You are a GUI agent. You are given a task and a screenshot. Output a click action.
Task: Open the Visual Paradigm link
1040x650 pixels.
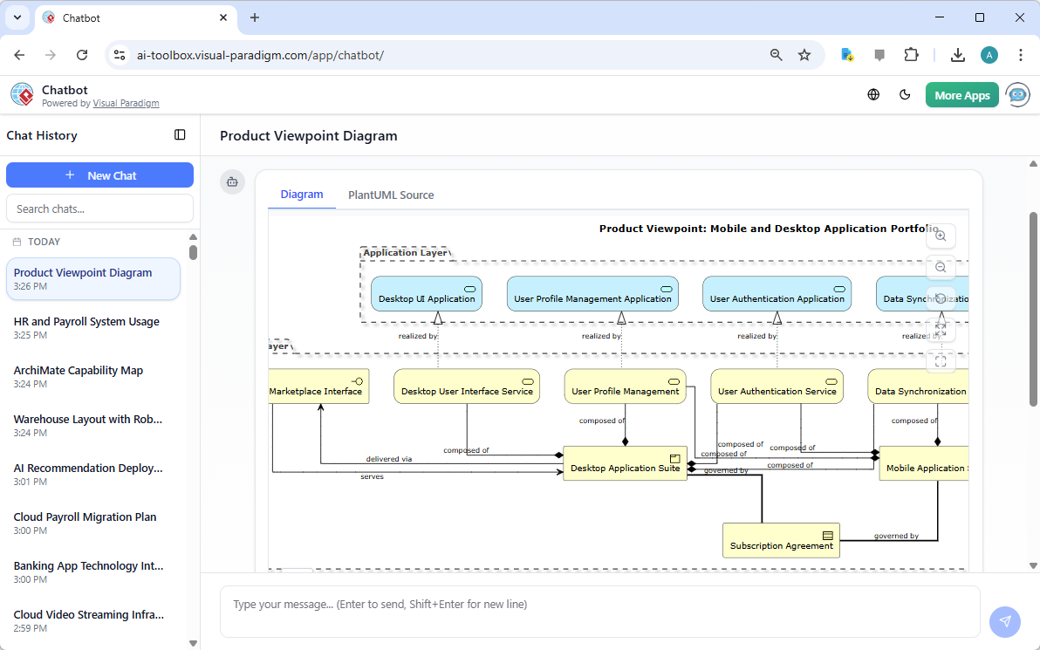126,102
